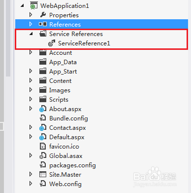Click the WebApplication1 project icon
The height and width of the screenshot is (193, 191).
coord(34,6)
